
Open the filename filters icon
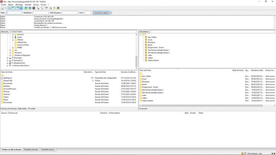[x=47, y=8]
